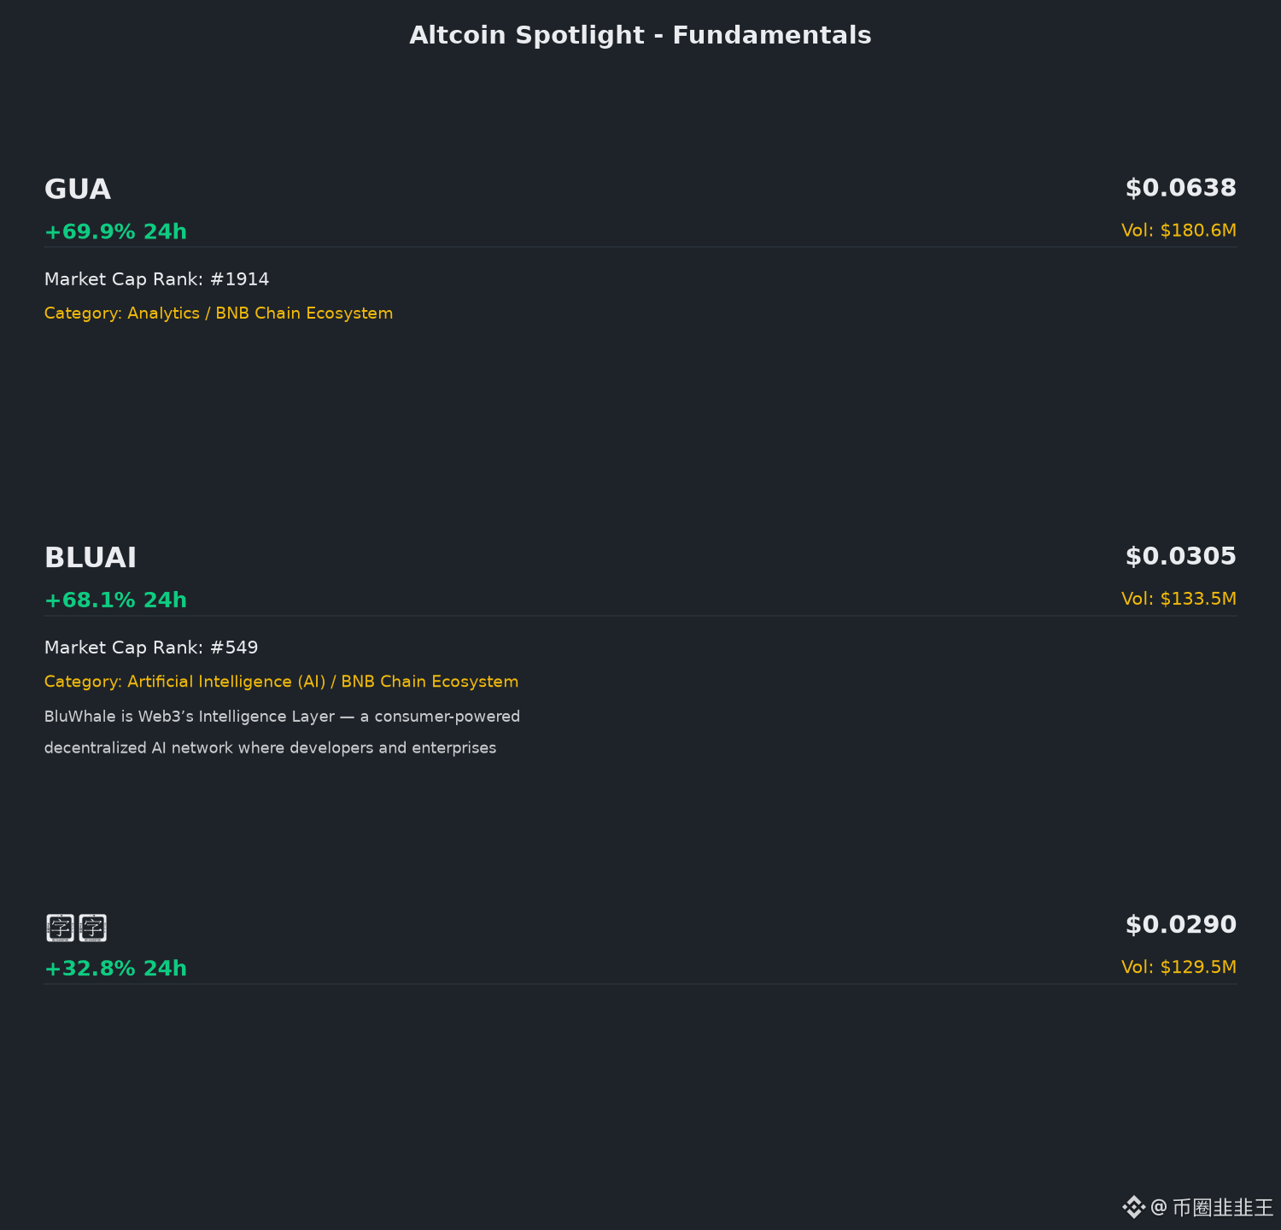Image resolution: width=1281 pixels, height=1230 pixels.
Task: Click the BLUAI price $0.0305
Action: click(x=1180, y=556)
